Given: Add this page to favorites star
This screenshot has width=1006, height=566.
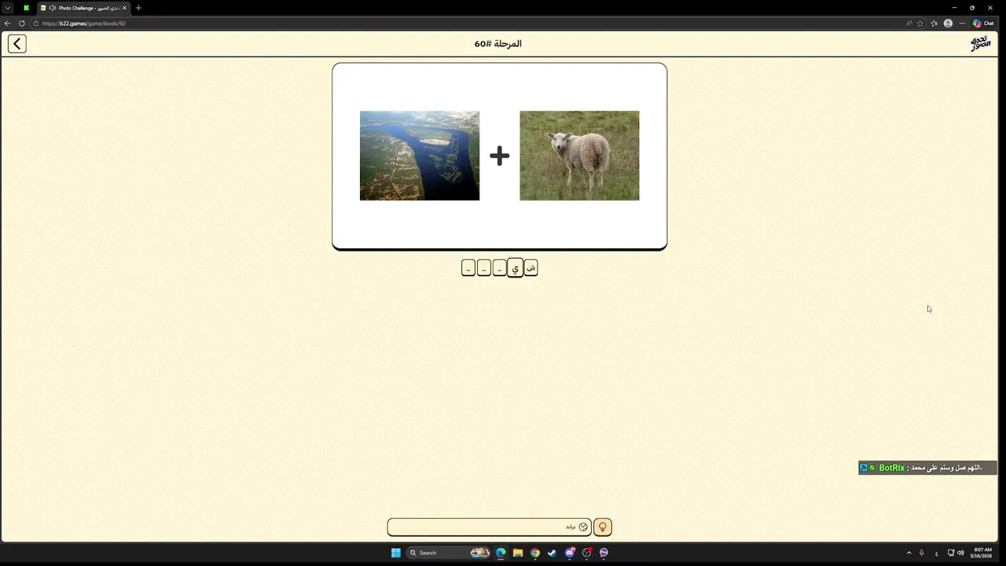Looking at the screenshot, I should (x=920, y=24).
